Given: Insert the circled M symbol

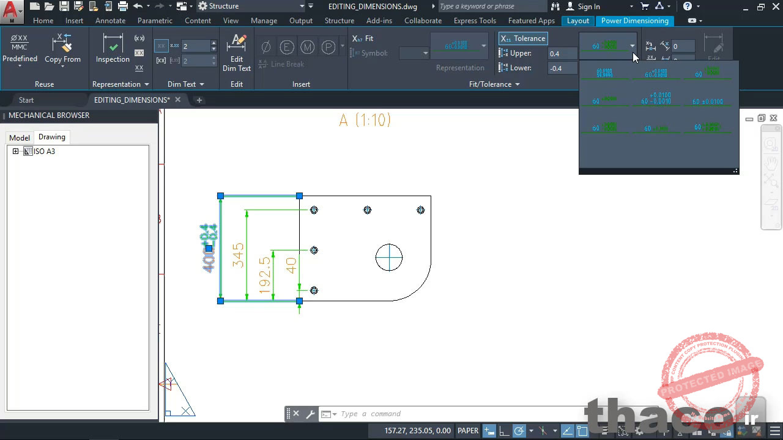Looking at the screenshot, I should tap(308, 47).
